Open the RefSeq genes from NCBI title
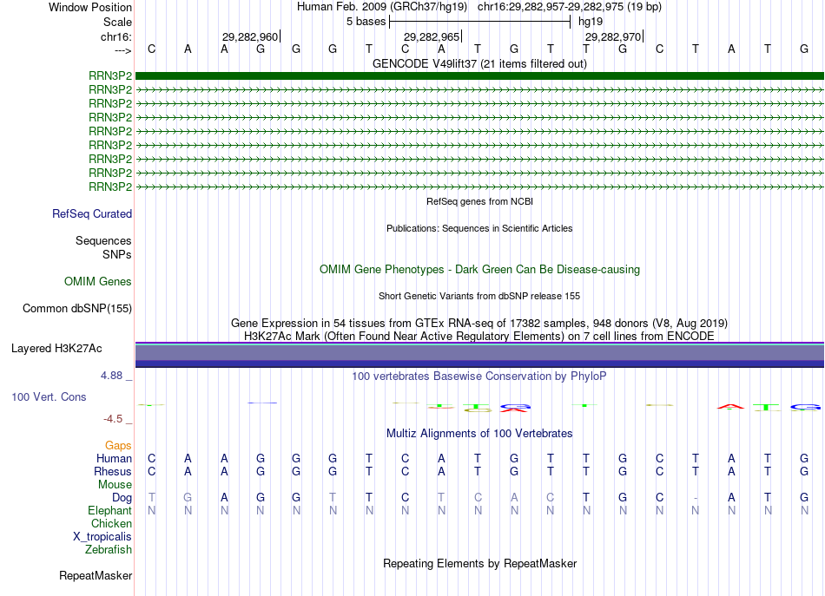The height and width of the screenshot is (596, 825). [479, 201]
